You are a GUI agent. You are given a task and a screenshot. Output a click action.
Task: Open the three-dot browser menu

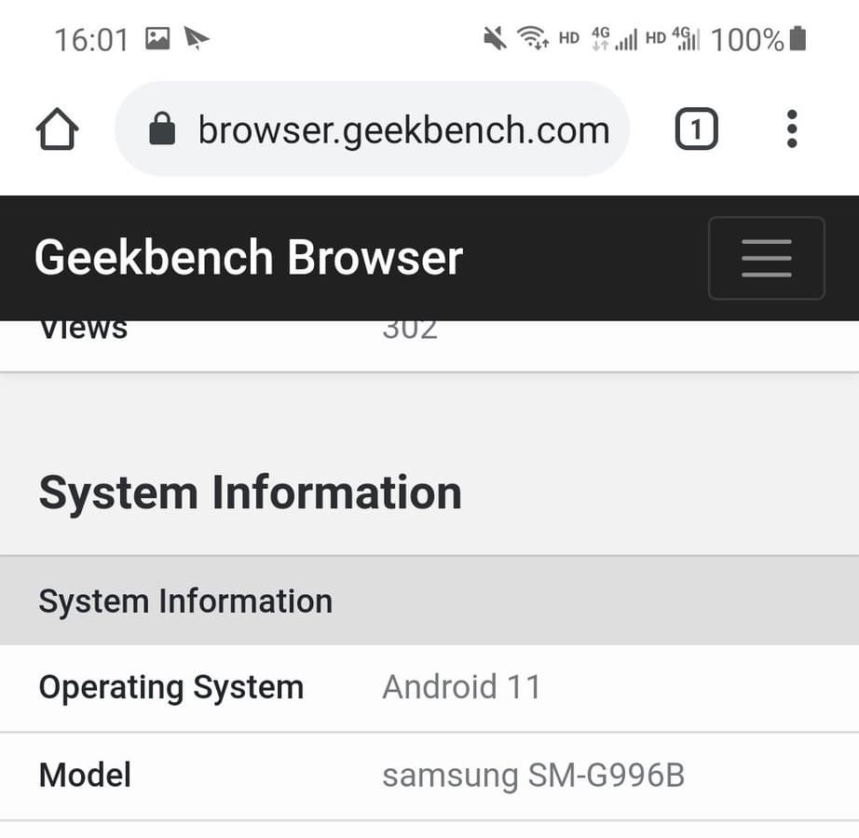(x=792, y=129)
